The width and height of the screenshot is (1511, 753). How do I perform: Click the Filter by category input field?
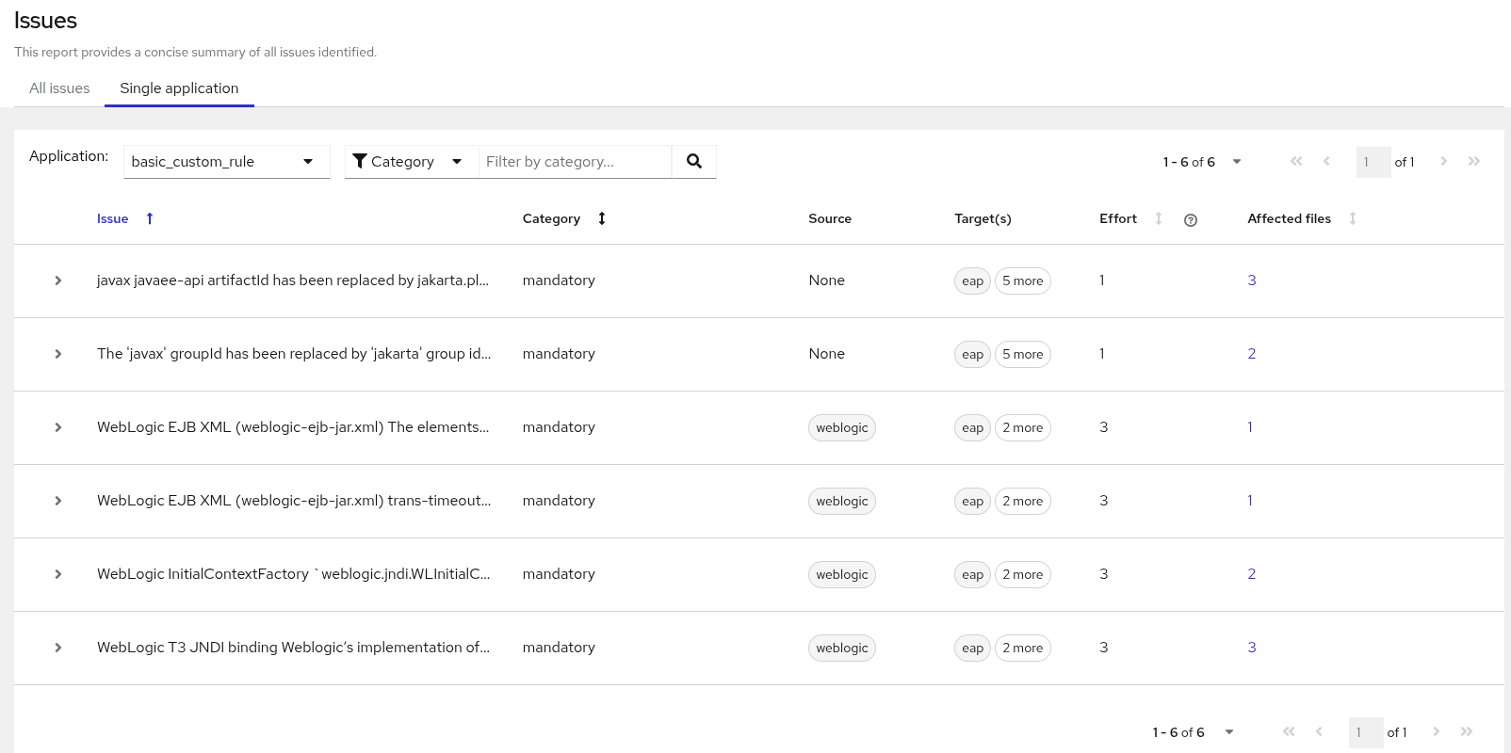[575, 162]
